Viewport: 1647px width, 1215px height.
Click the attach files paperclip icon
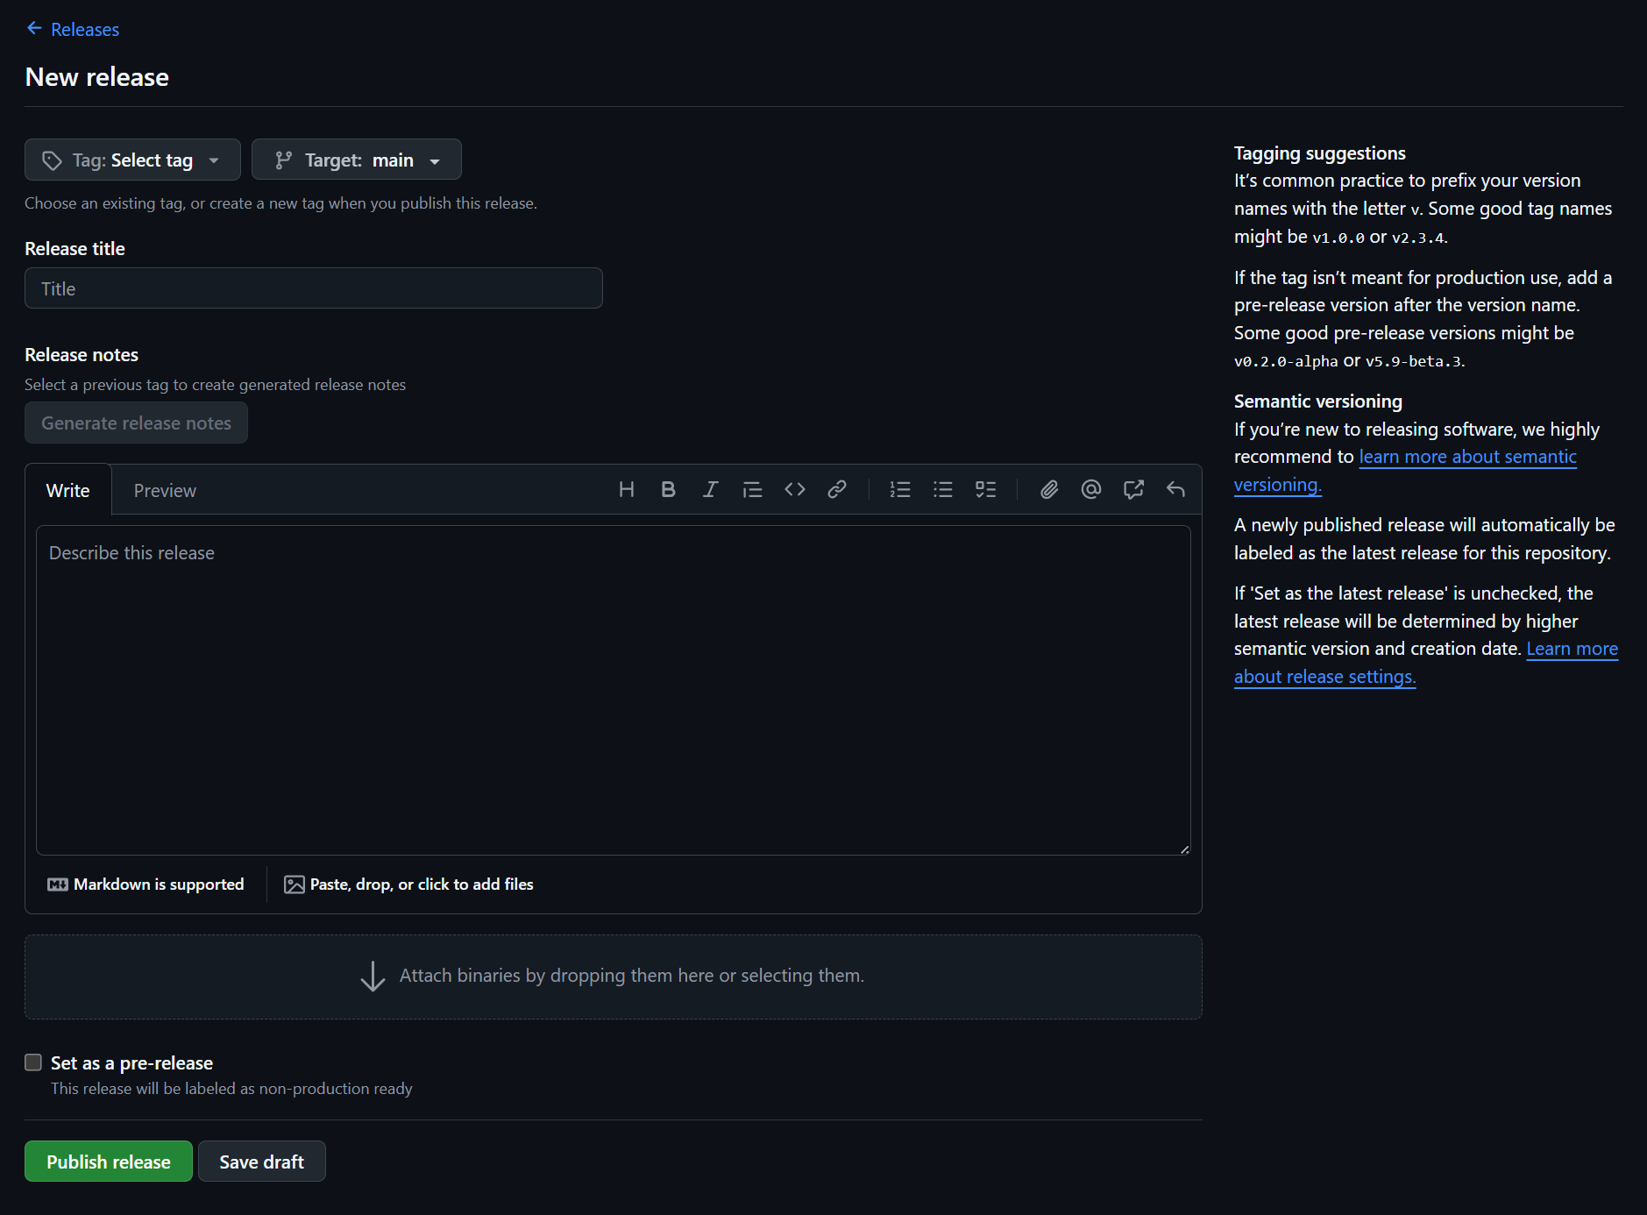click(1049, 490)
